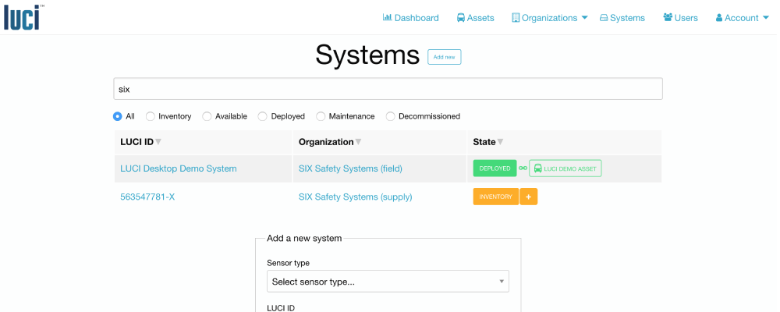Image resolution: width=780 pixels, height=312 pixels.
Task: Click the orange INVENTORY state button
Action: (496, 197)
